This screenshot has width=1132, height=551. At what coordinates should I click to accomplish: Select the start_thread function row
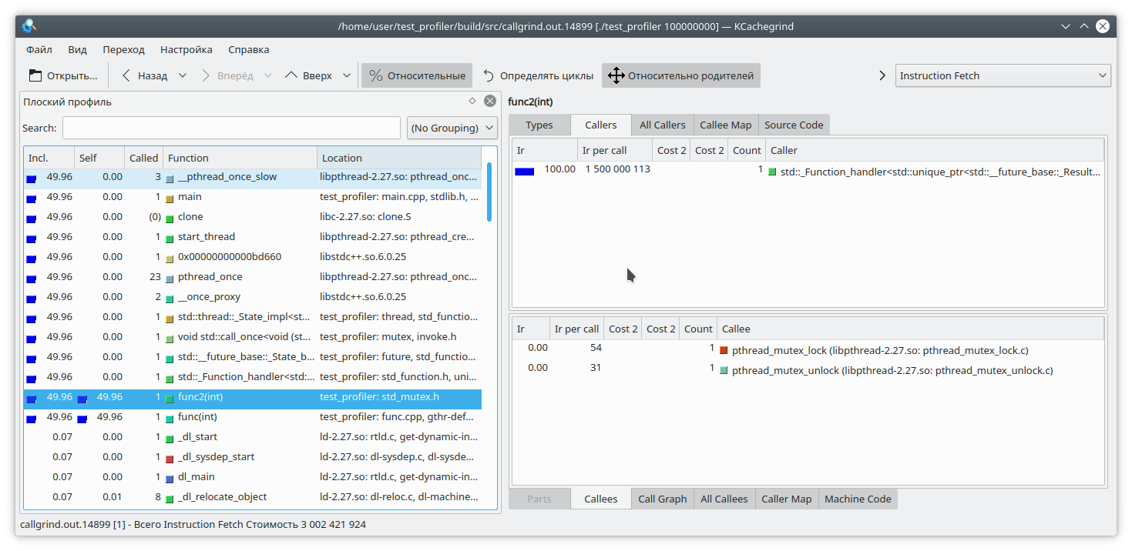click(253, 237)
